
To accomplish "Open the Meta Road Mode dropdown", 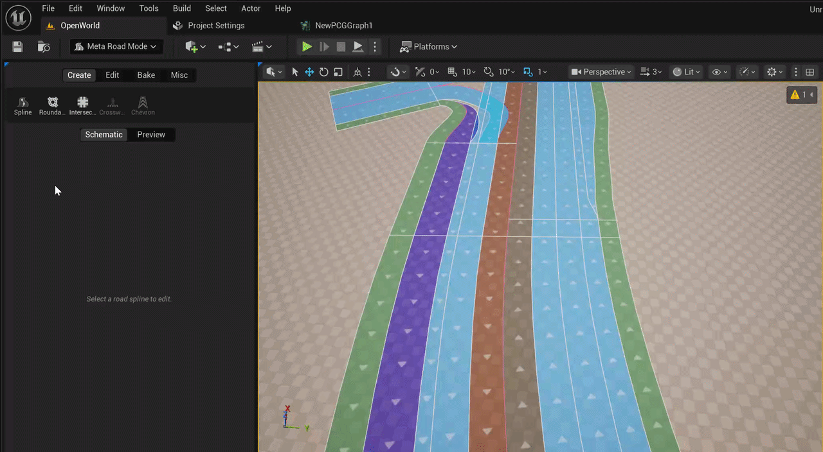I will click(x=116, y=46).
